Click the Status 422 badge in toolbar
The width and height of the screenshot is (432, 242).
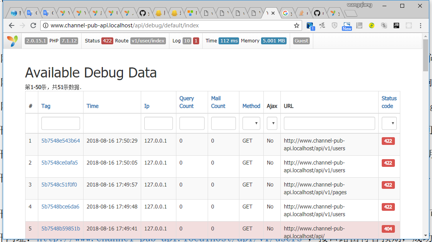[x=107, y=41]
